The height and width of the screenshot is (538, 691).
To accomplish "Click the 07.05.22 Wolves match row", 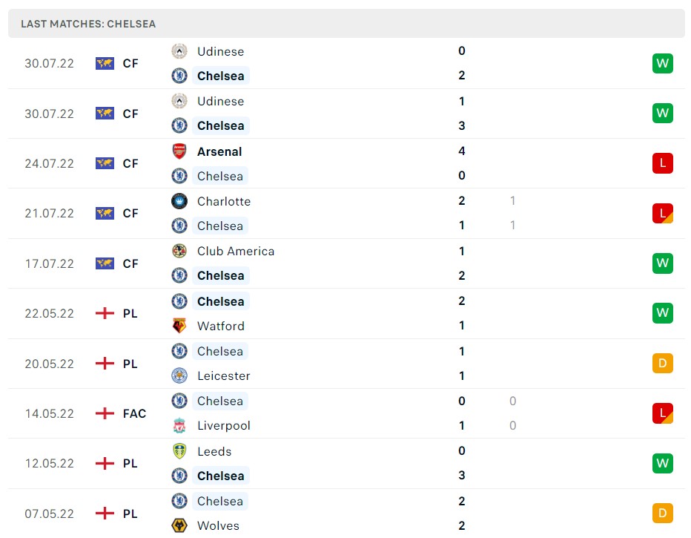I will pyautogui.click(x=345, y=513).
